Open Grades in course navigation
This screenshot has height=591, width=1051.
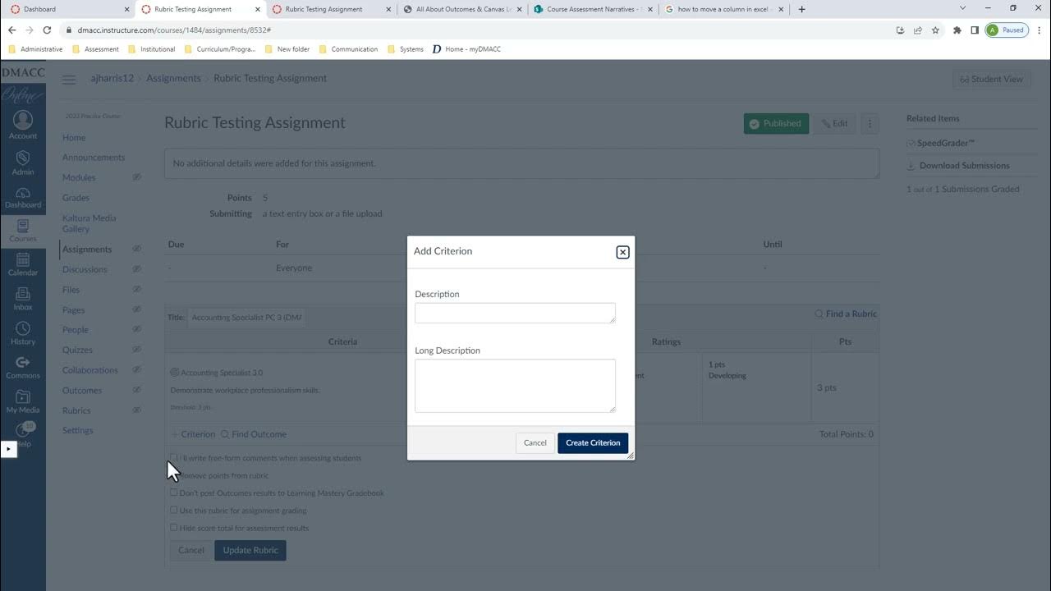click(76, 198)
